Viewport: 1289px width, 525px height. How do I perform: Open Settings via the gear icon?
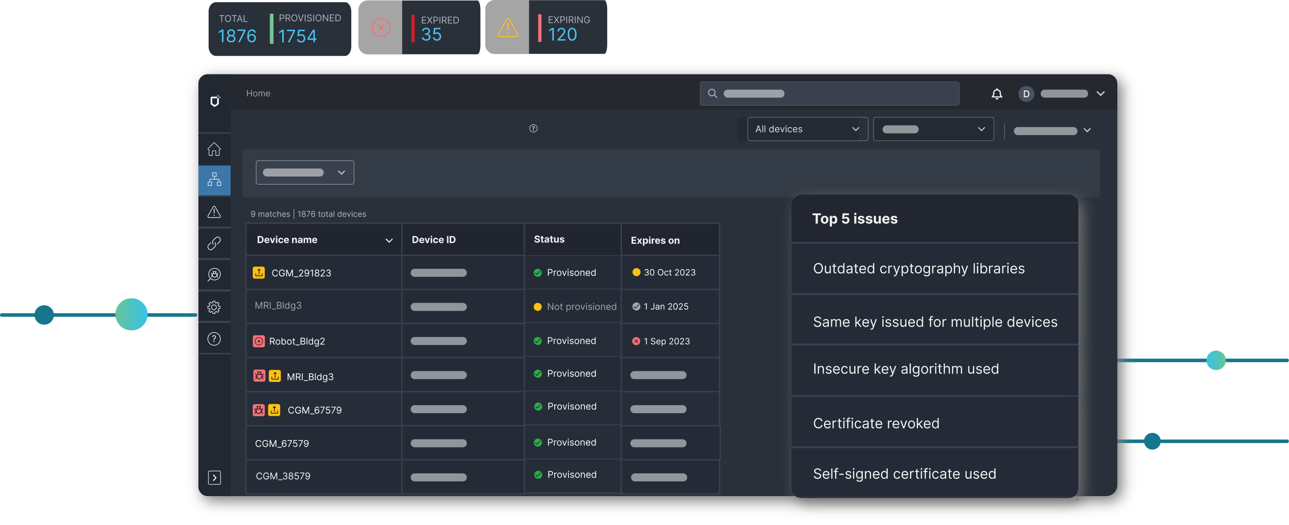point(214,307)
